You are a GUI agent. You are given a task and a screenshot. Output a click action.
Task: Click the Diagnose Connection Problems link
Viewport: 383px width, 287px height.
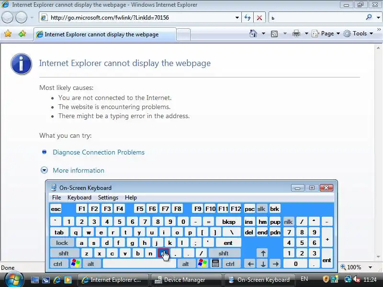pos(99,152)
